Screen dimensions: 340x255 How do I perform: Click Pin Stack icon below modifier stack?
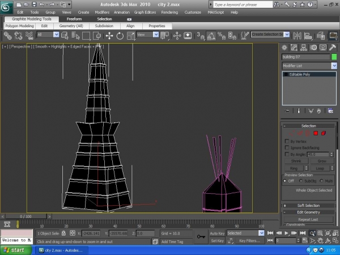point(287,111)
